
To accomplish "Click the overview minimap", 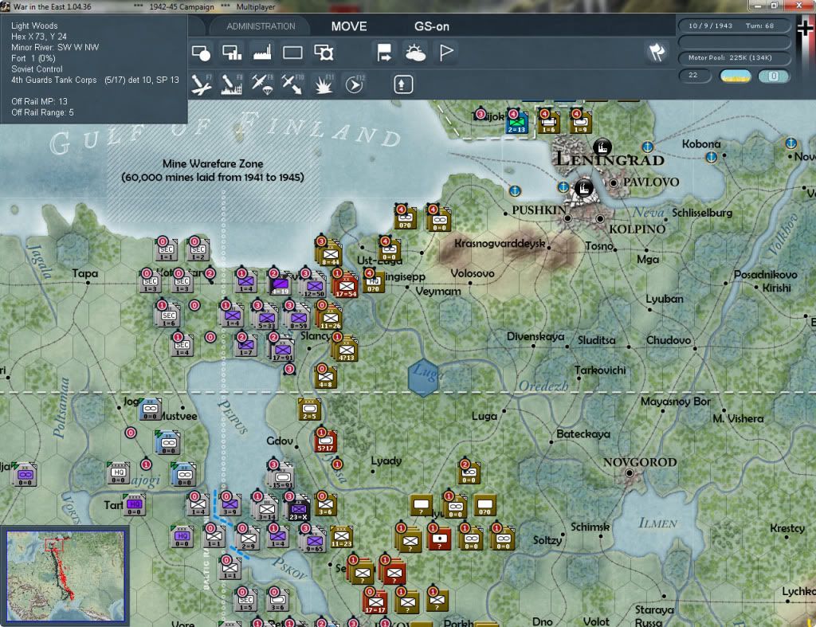I will [x=65, y=576].
